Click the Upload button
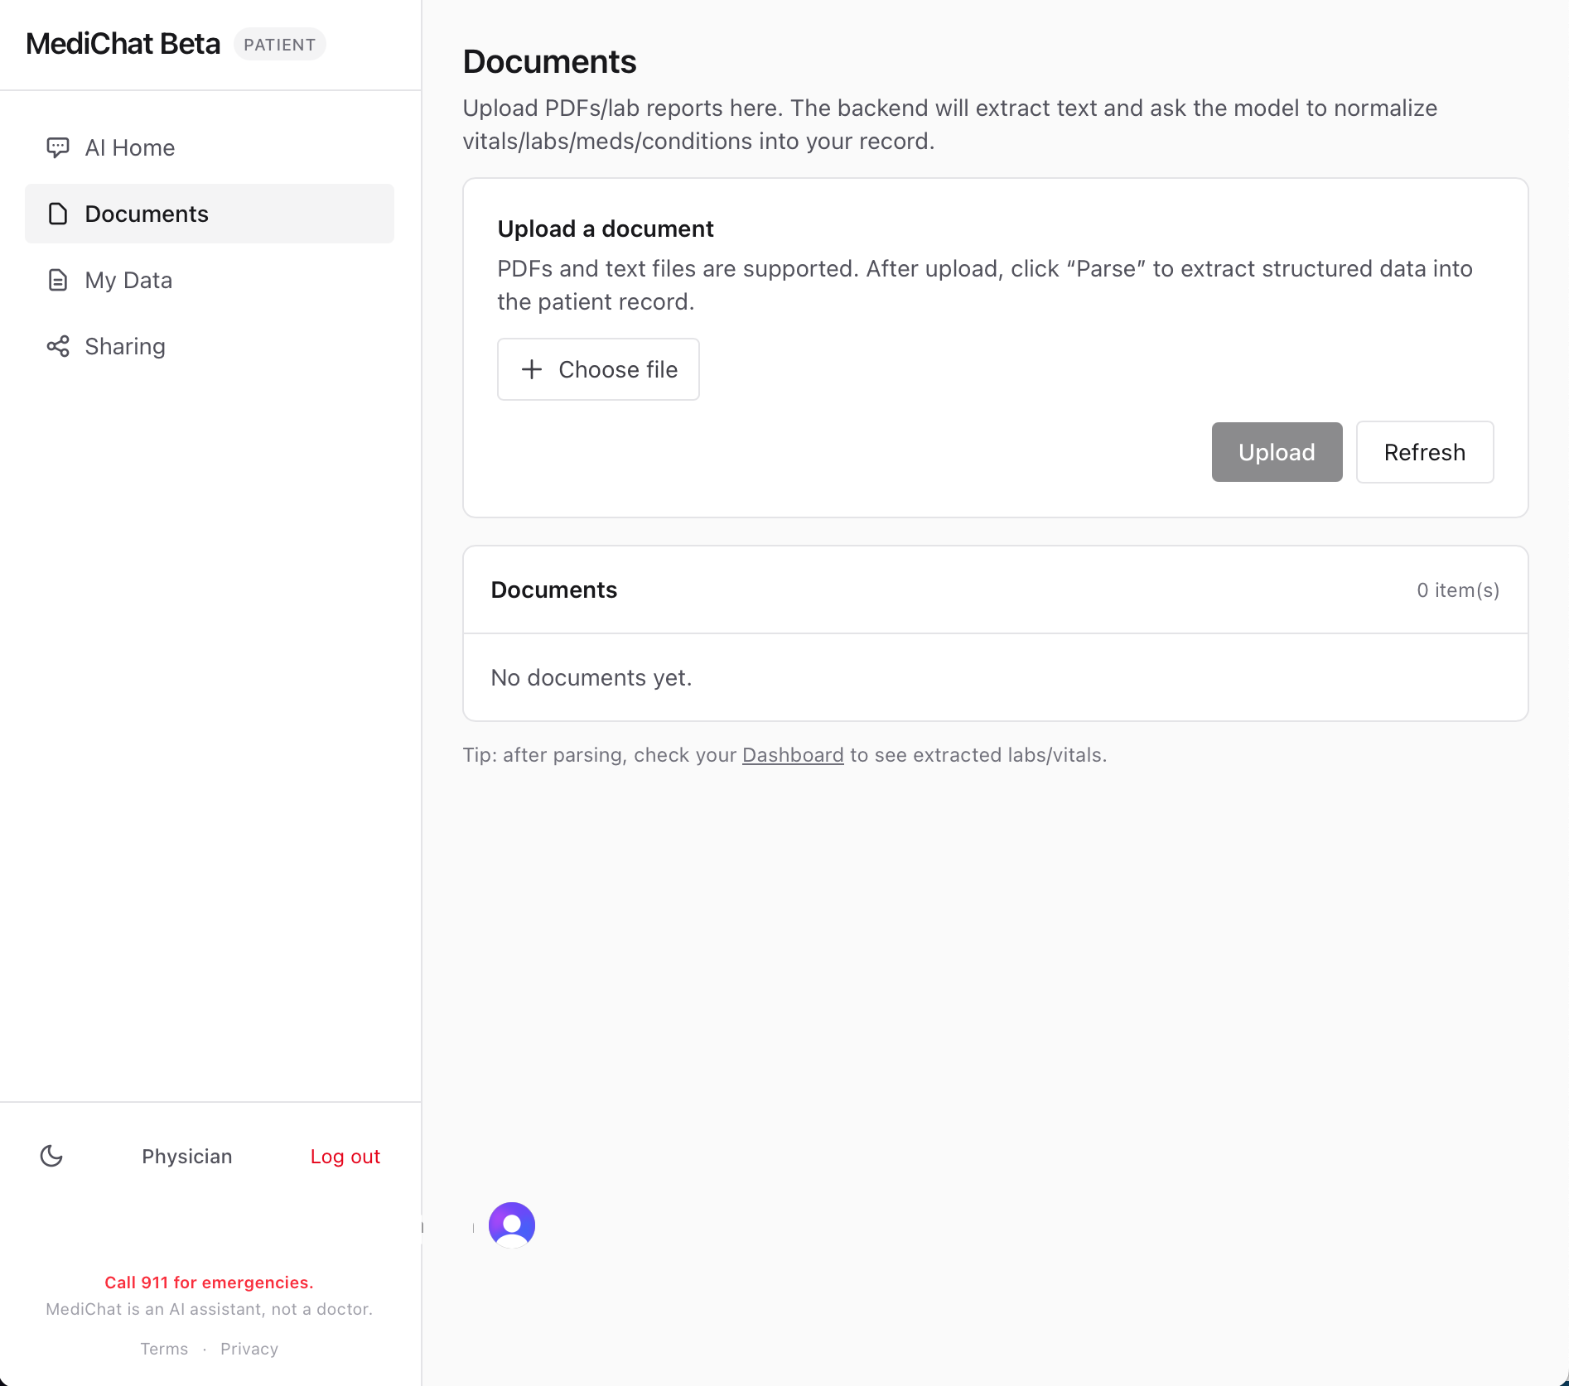Viewport: 1569px width, 1386px height. [1276, 452]
